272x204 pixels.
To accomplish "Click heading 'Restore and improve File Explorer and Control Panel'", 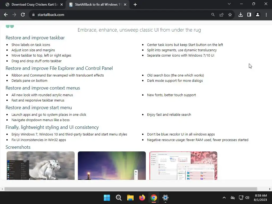I will click(x=59, y=68).
